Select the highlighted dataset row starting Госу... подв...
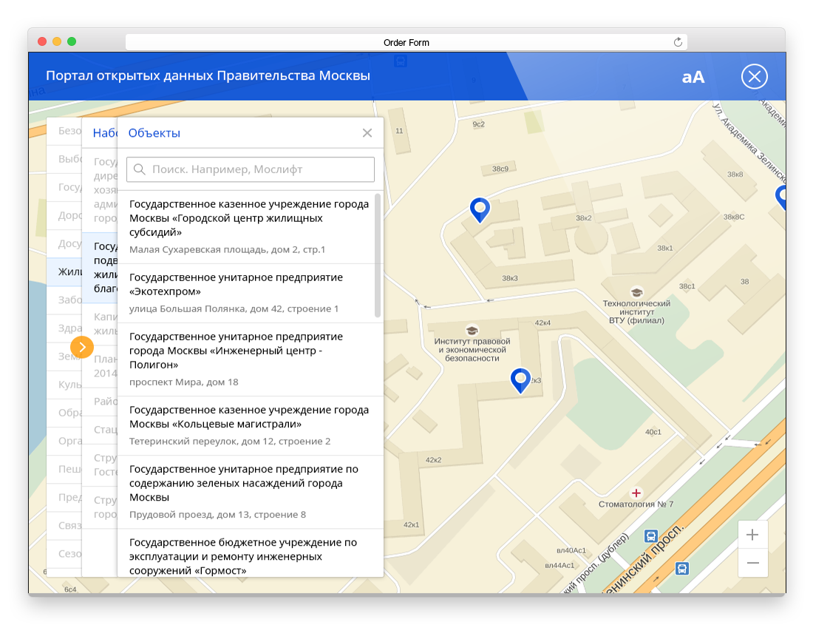Viewport: 813px width, 625px height. (x=100, y=267)
